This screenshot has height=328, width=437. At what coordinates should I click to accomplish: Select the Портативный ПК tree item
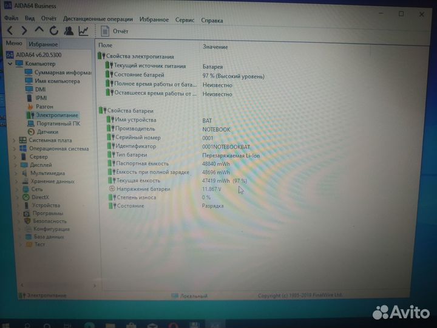(x=54, y=123)
